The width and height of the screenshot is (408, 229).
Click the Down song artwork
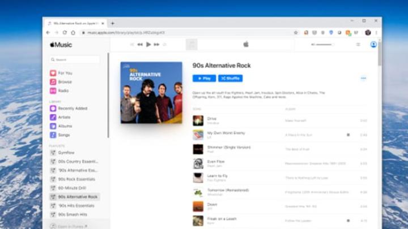pyautogui.click(x=198, y=206)
